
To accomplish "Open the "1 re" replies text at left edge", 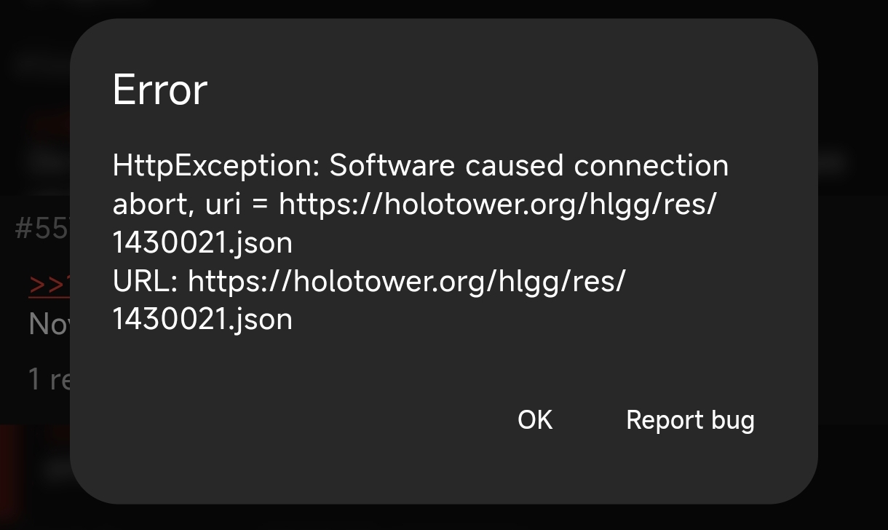I will 48,379.
